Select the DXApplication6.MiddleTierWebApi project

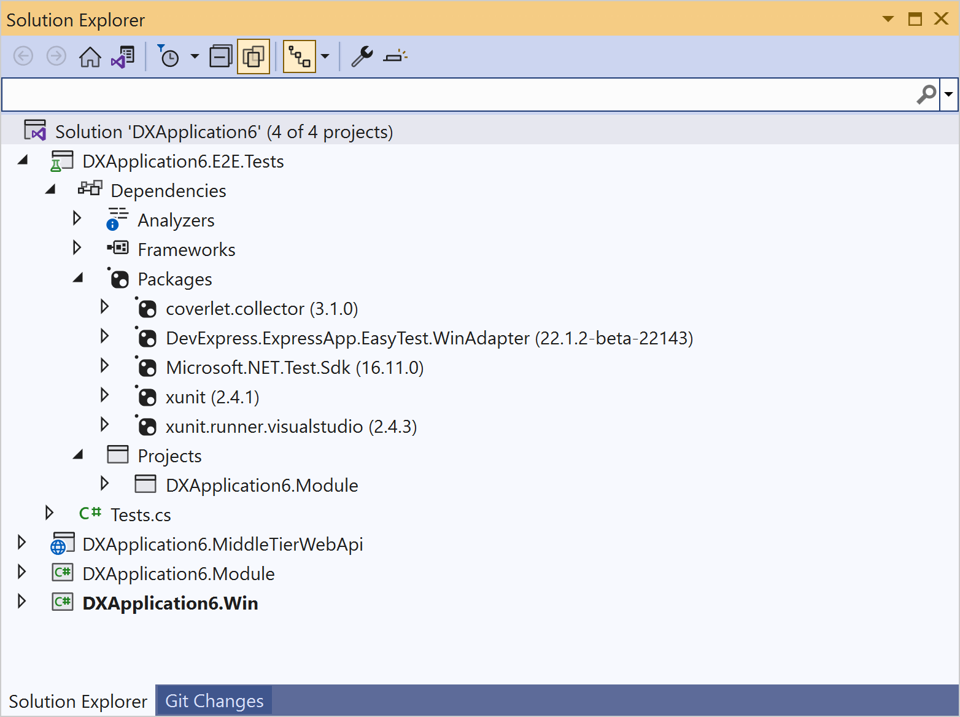[x=223, y=544]
